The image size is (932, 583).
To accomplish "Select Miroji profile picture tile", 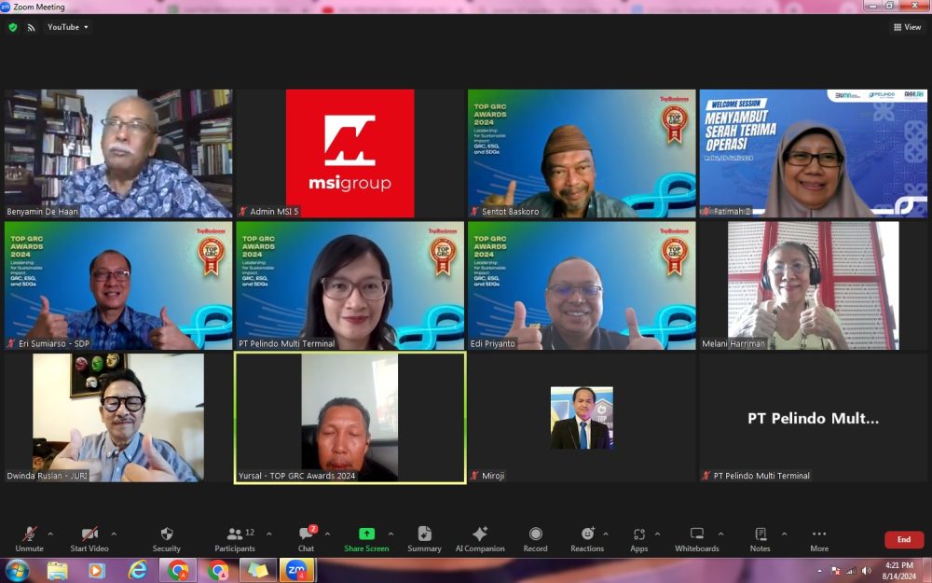I will point(582,418).
